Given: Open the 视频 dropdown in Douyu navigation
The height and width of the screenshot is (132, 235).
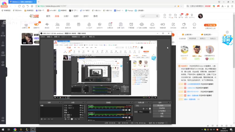Looking at the screenshot, I should click(x=76, y=16).
